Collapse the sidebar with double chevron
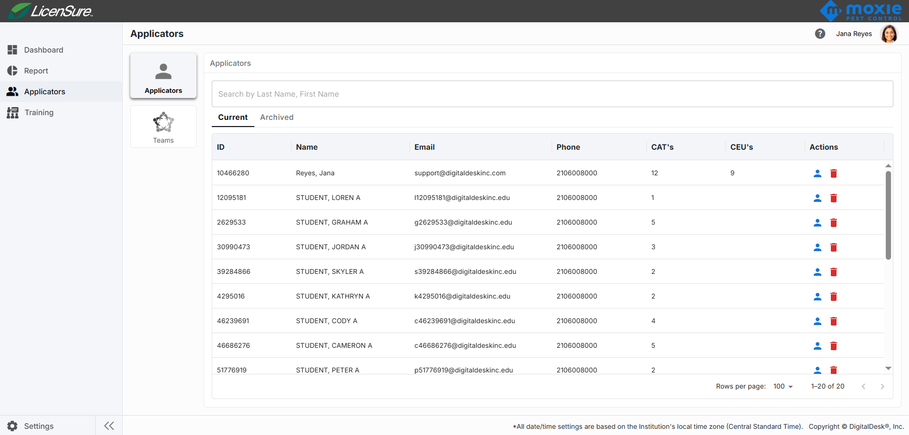 coord(109,426)
